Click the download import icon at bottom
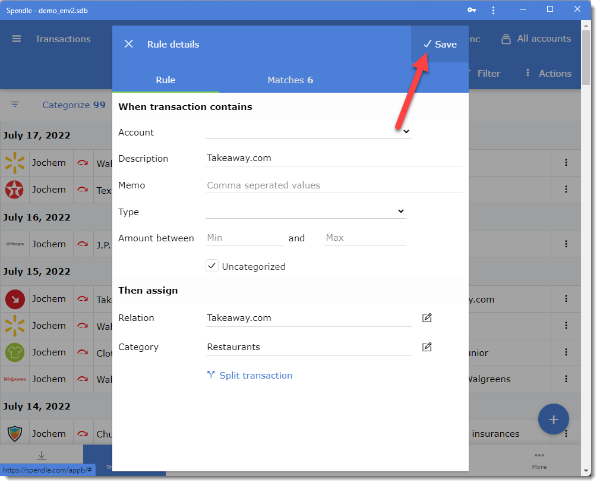This screenshot has height=485, width=600. [42, 455]
